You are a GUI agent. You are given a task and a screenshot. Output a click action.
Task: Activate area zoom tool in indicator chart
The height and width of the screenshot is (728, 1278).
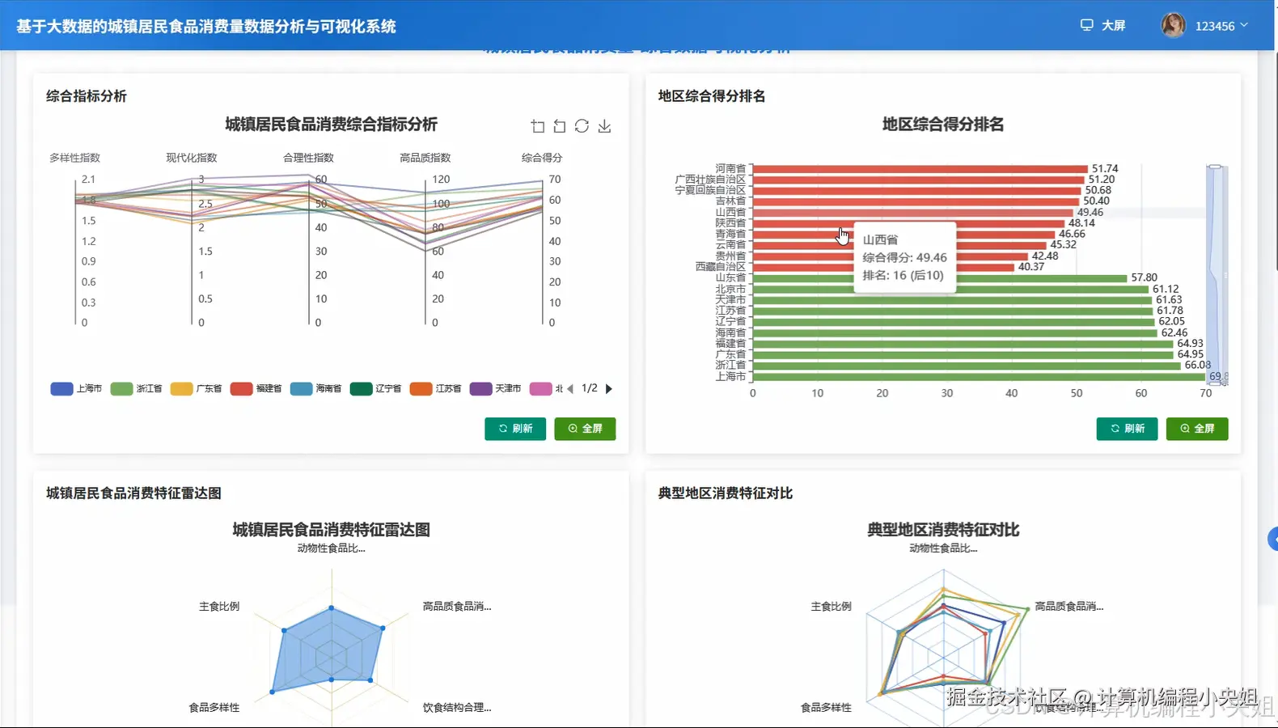pos(538,126)
